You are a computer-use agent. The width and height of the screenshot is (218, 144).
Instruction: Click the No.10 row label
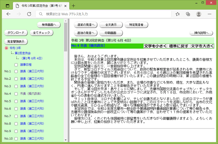tap(8, 139)
